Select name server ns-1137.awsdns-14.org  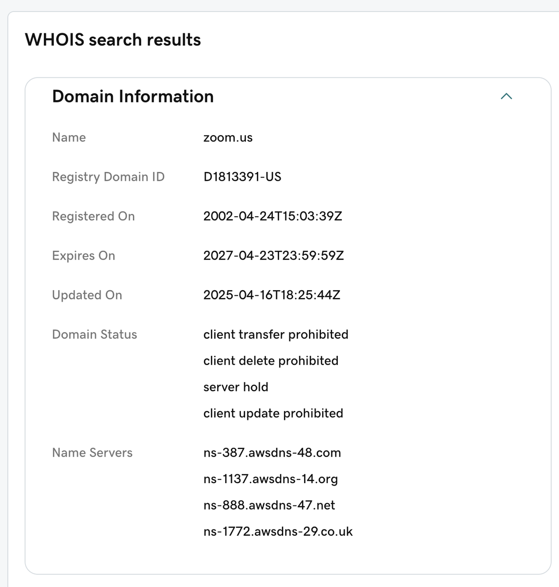271,479
